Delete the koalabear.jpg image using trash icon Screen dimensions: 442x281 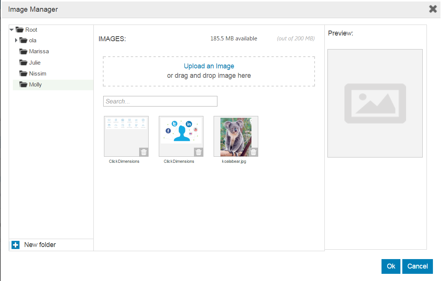(x=254, y=152)
